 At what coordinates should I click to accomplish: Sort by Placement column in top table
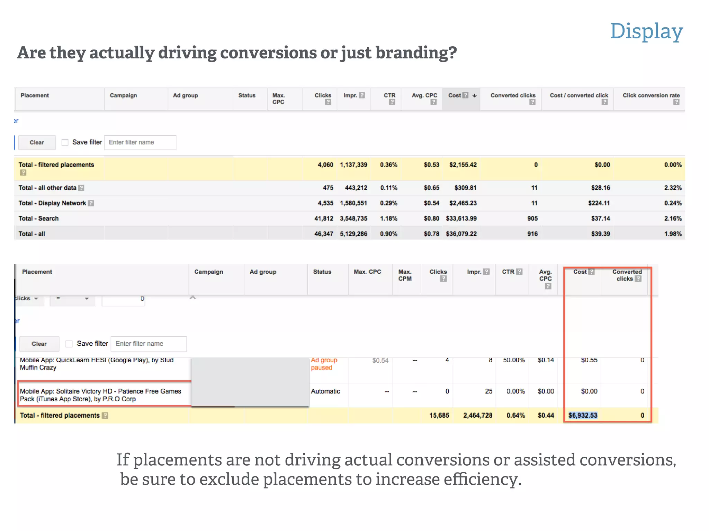(35, 95)
